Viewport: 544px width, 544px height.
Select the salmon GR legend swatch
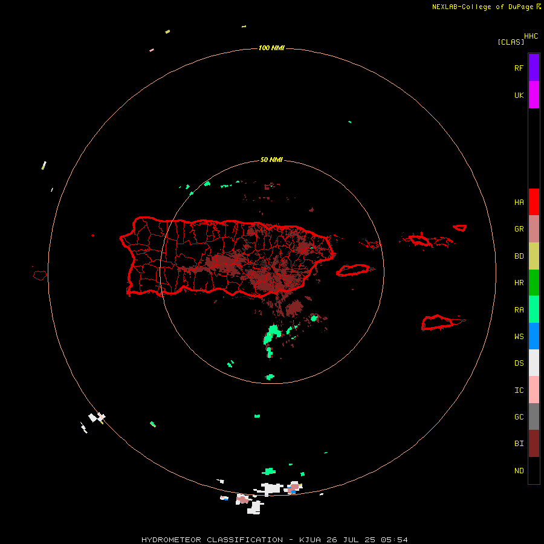pos(534,228)
